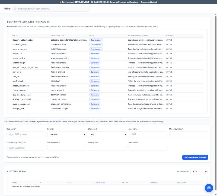Click the Asset input field showing USDT

tap(148, 134)
